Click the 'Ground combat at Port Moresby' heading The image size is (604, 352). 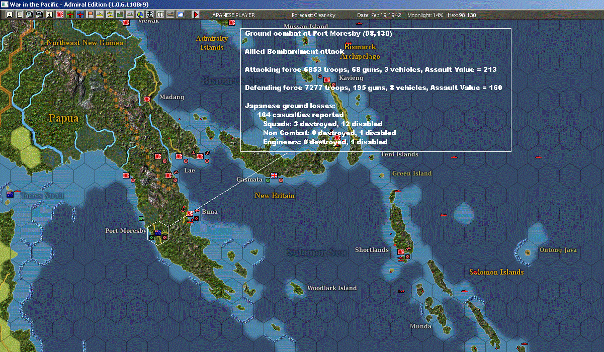[x=318, y=33]
